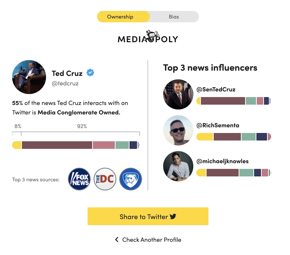Open the @SenTedCruz profile photo
Screen dimensions: 290x255
point(178,94)
